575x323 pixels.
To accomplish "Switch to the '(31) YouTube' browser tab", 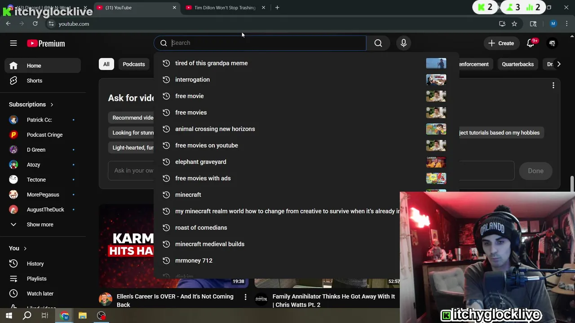I will 137,8.
